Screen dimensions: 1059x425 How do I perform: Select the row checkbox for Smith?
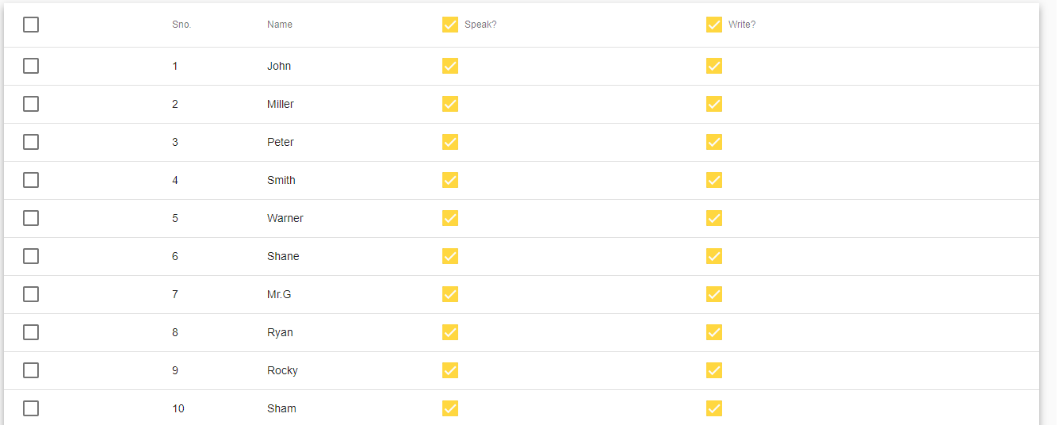click(31, 180)
